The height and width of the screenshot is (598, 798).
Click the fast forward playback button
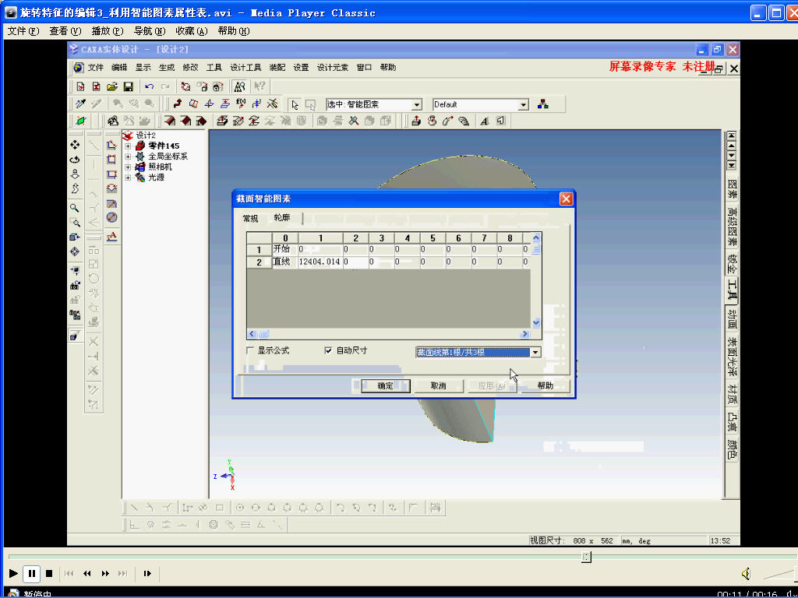[x=105, y=574]
